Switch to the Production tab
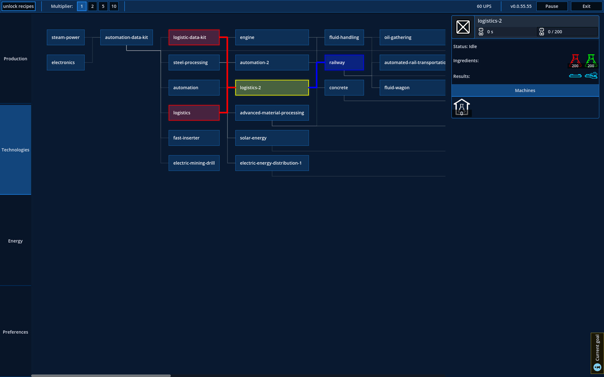604x377 pixels. [15, 59]
